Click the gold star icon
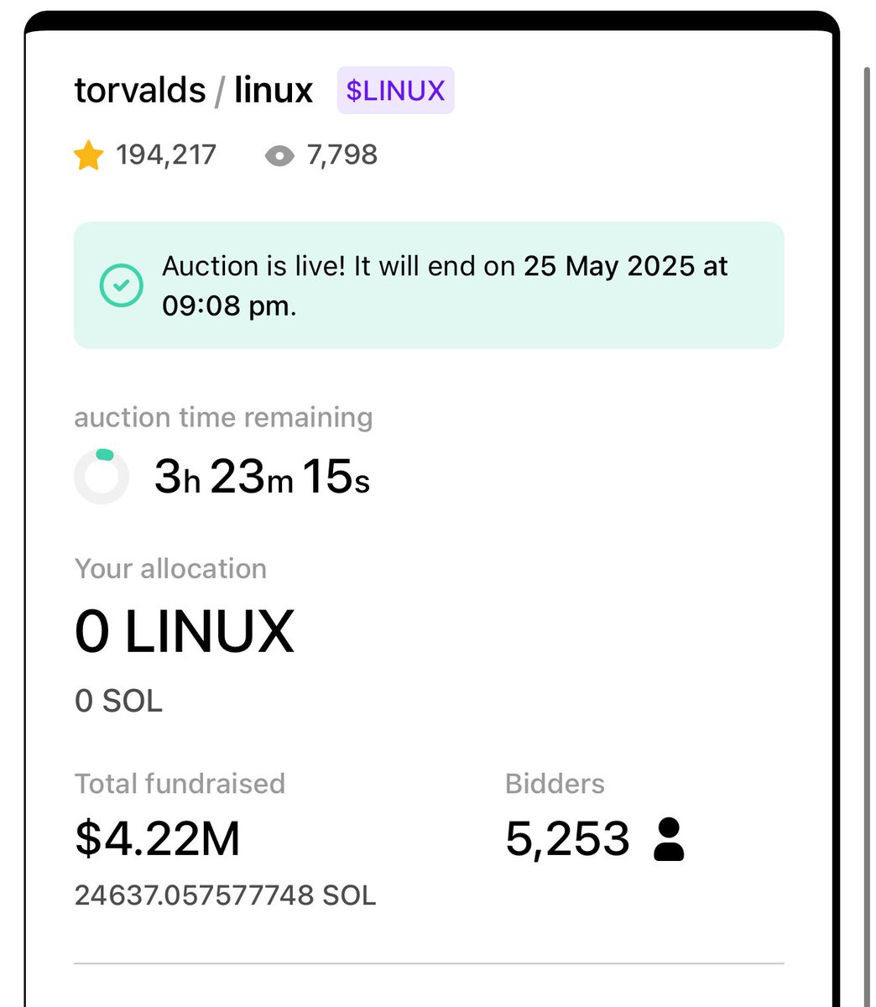This screenshot has width=876, height=1007. [x=89, y=155]
